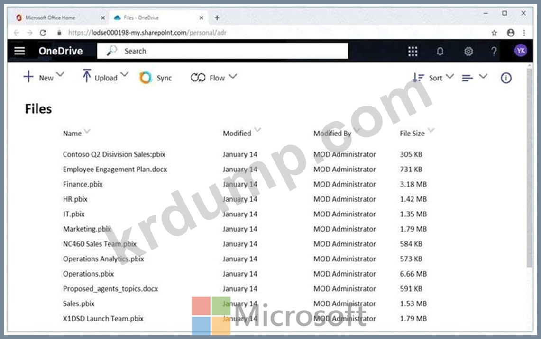Maximize the browser window

(x=504, y=13)
